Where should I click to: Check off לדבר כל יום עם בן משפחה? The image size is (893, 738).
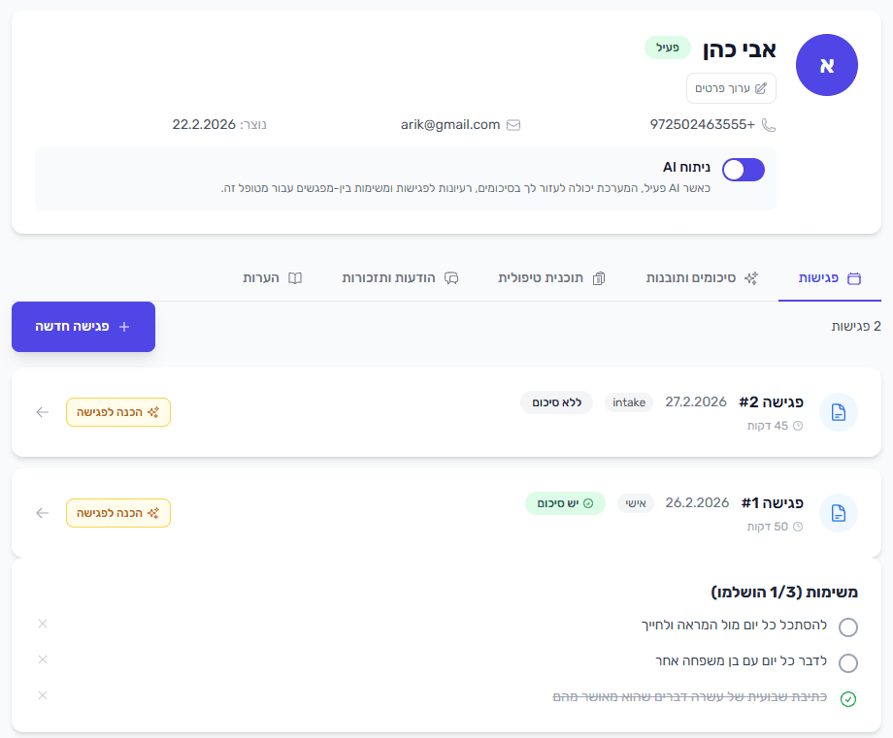[x=848, y=663]
